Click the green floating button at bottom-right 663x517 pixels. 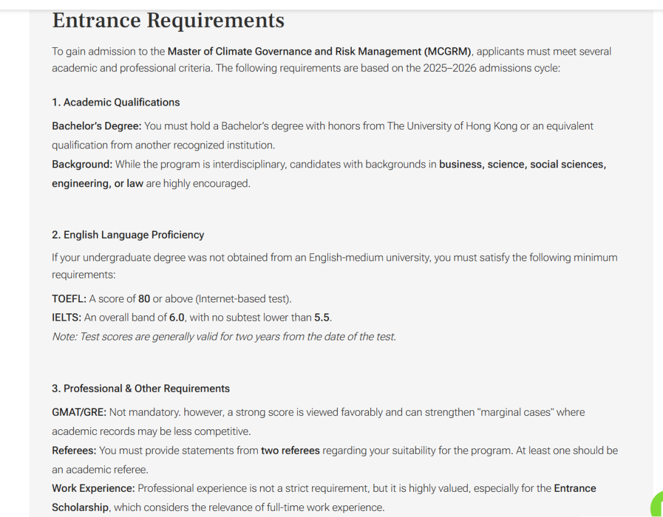pos(657,507)
